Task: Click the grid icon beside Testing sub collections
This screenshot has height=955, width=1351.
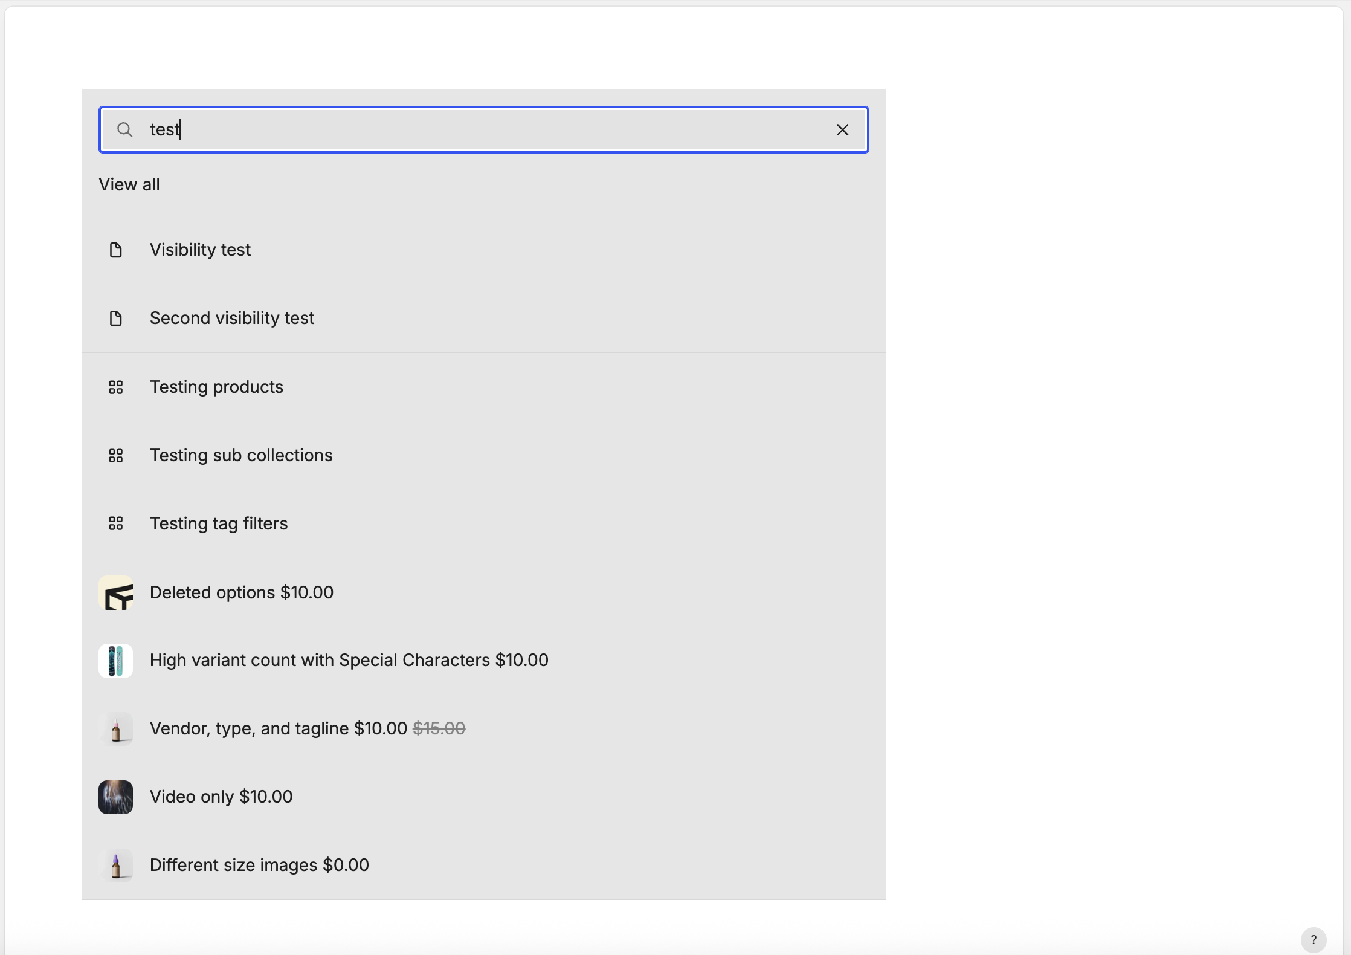Action: [x=115, y=455]
